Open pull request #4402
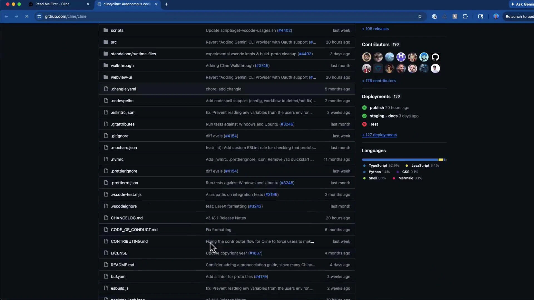Screen dimensions: 534x300 pyautogui.click(x=285, y=30)
